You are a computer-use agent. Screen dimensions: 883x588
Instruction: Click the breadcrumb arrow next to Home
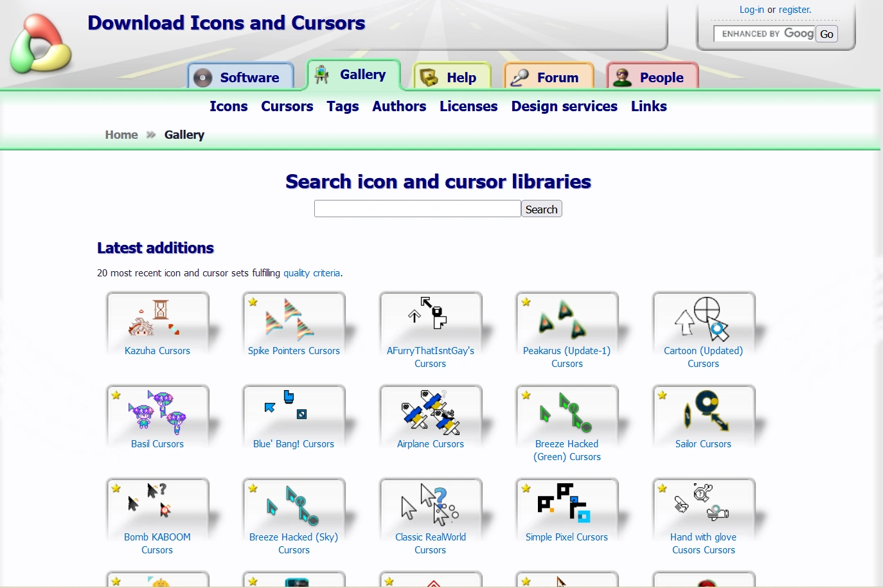pos(150,135)
